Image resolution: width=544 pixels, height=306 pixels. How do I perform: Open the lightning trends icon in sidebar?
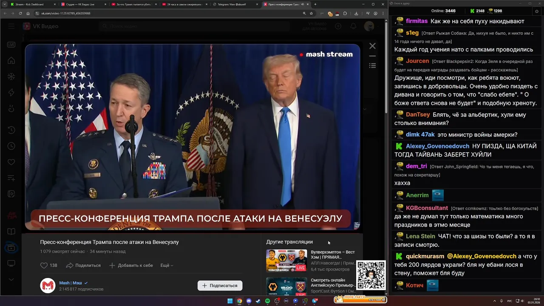coord(11,93)
